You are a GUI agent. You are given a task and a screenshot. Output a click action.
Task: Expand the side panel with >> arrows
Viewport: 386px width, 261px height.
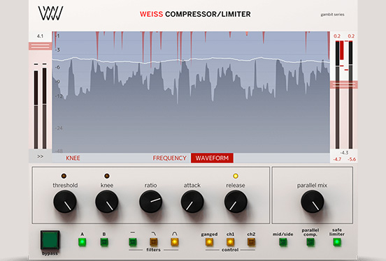41,156
